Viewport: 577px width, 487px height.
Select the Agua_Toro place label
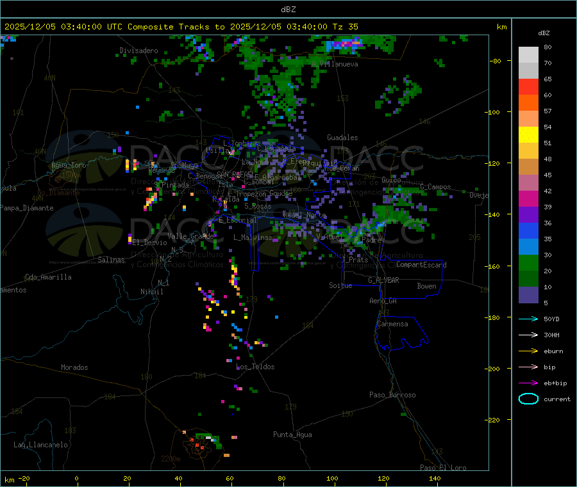click(x=69, y=165)
